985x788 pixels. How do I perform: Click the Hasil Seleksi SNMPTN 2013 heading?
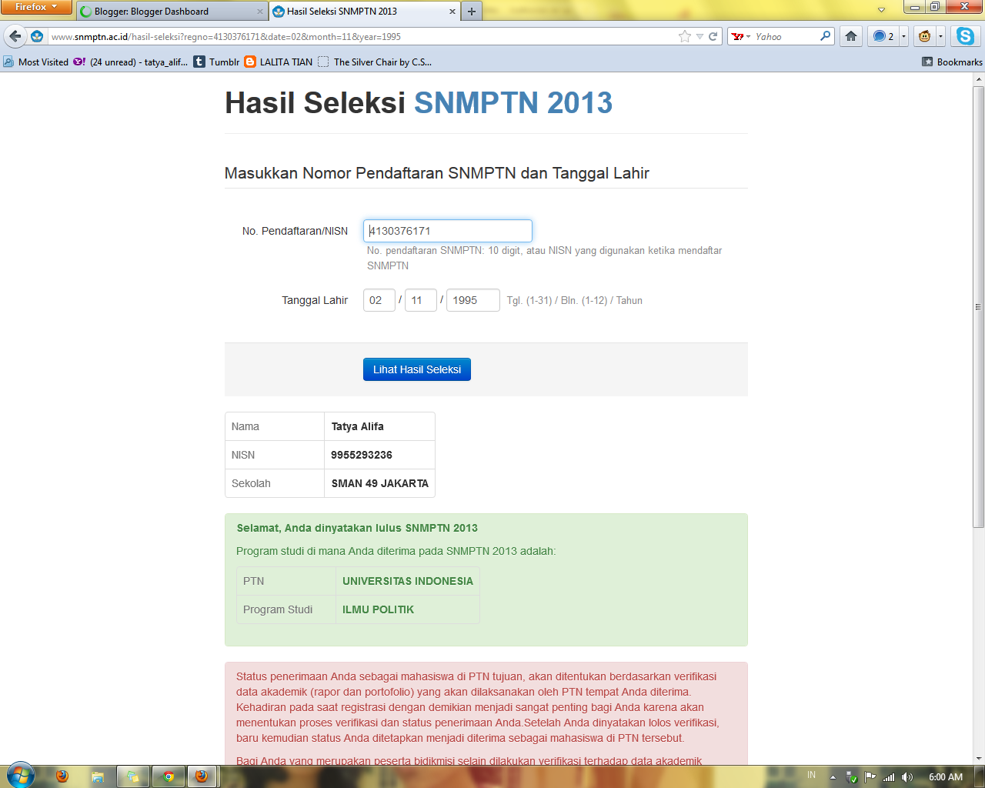point(419,102)
